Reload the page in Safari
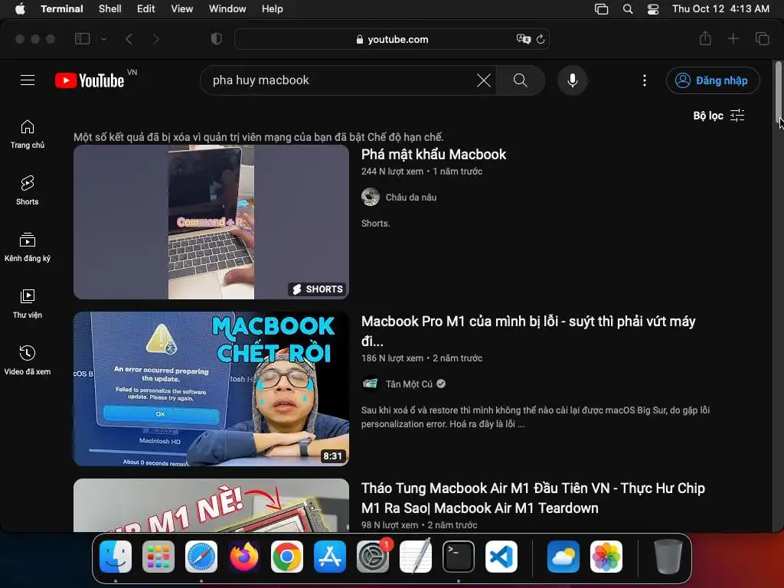This screenshot has width=784, height=588. 541,39
